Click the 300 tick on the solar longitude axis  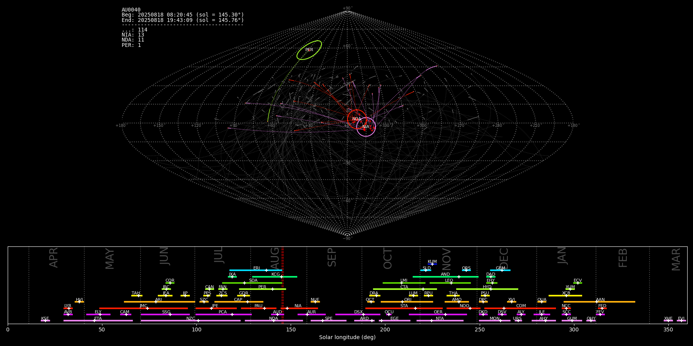(574, 329)
